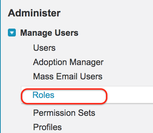Select Permission Sets tree item
153x133 pixels.
click(x=64, y=113)
